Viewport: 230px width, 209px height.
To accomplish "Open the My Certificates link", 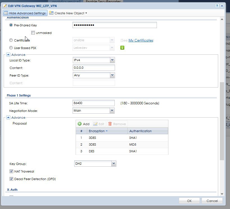I will (141, 40).
